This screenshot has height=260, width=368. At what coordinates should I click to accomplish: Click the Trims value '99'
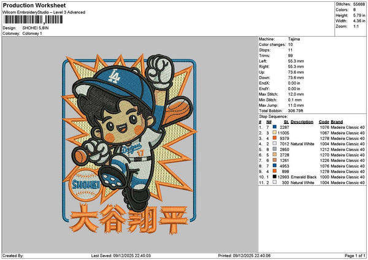pos(290,56)
